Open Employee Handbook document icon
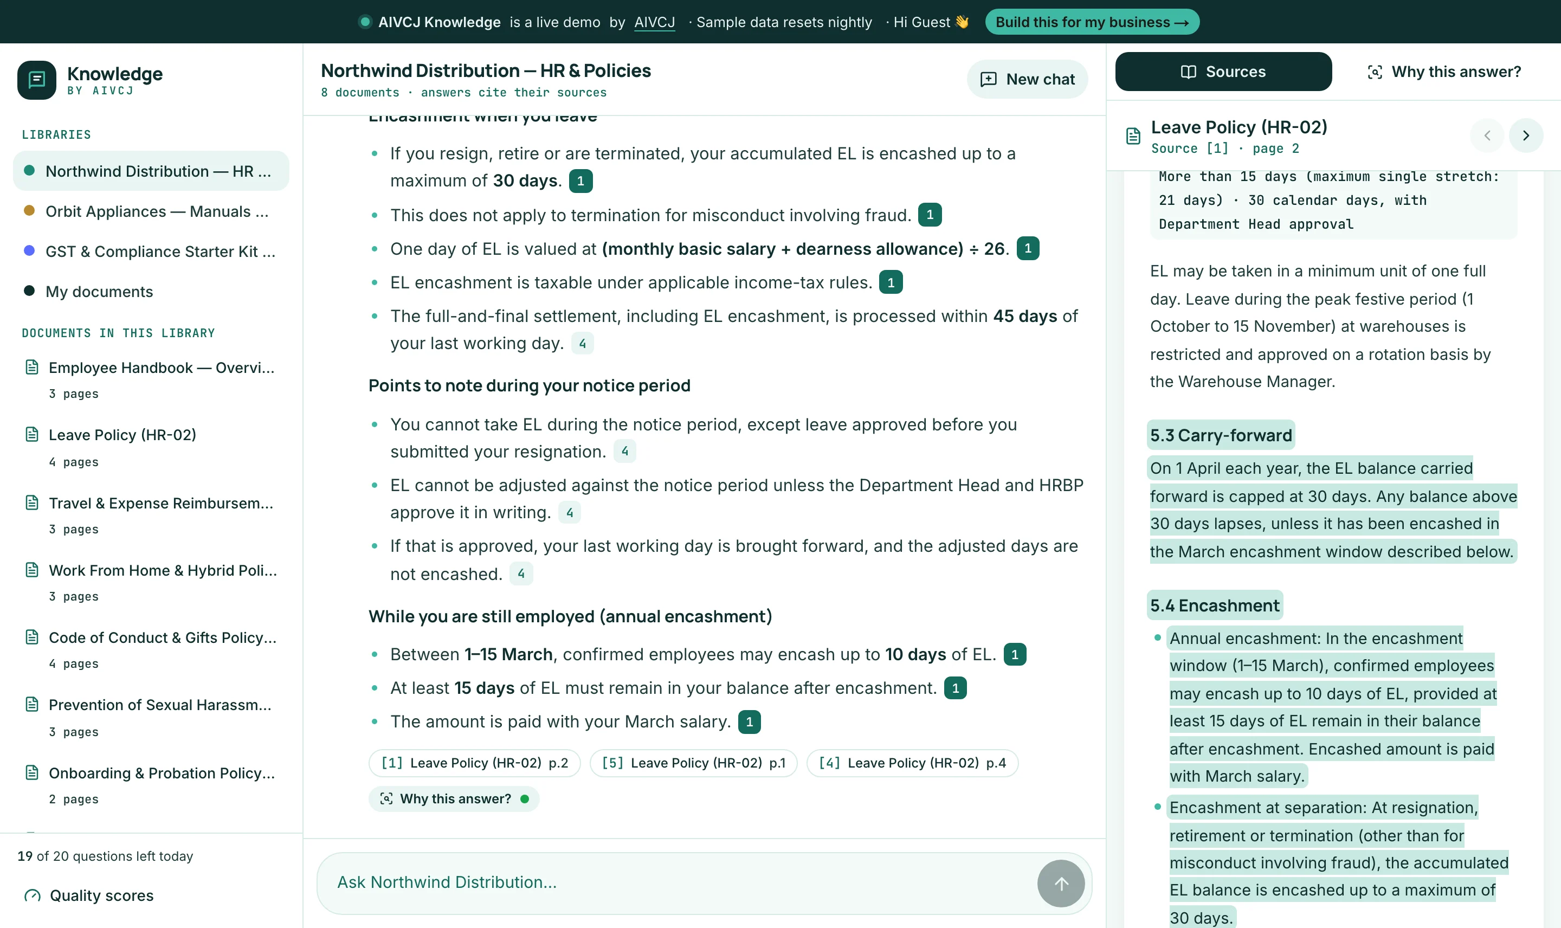Viewport: 1561px width, 928px height. click(x=32, y=367)
